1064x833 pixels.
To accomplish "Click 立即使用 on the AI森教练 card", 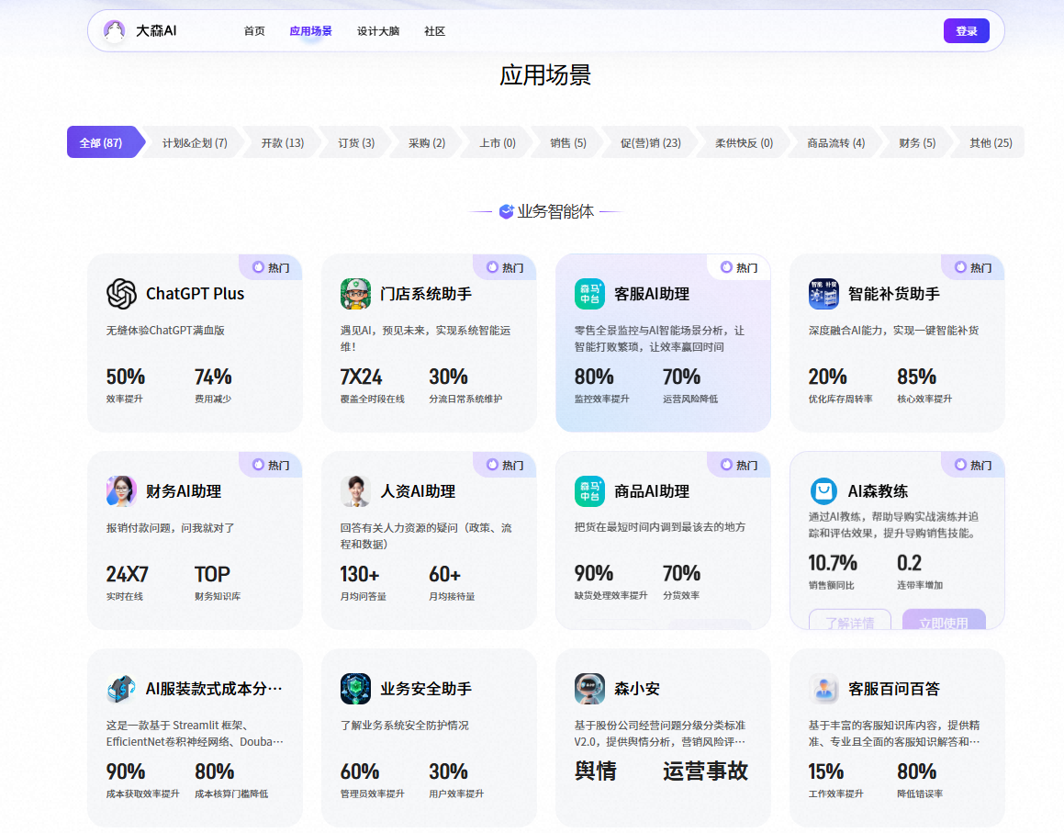I will (943, 621).
